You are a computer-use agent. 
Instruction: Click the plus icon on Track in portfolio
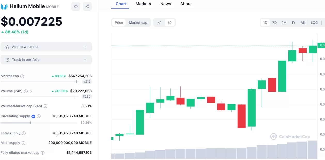pos(85,60)
